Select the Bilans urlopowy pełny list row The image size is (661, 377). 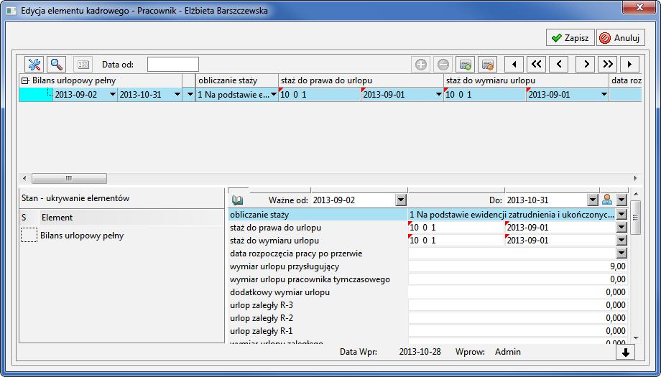pyautogui.click(x=122, y=236)
